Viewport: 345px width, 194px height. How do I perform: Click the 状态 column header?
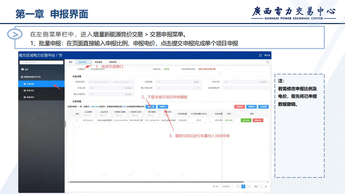pyautogui.click(x=229, y=114)
